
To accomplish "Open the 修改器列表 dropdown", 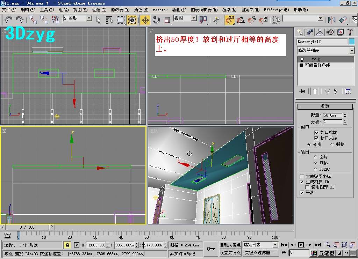I will tap(352, 51).
